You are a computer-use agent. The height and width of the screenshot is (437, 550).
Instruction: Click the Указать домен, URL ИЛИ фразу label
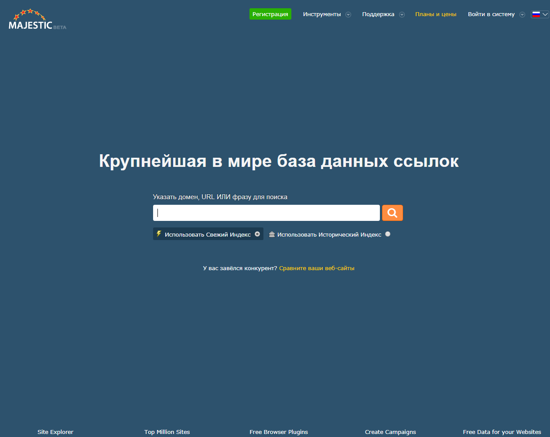[220, 197]
